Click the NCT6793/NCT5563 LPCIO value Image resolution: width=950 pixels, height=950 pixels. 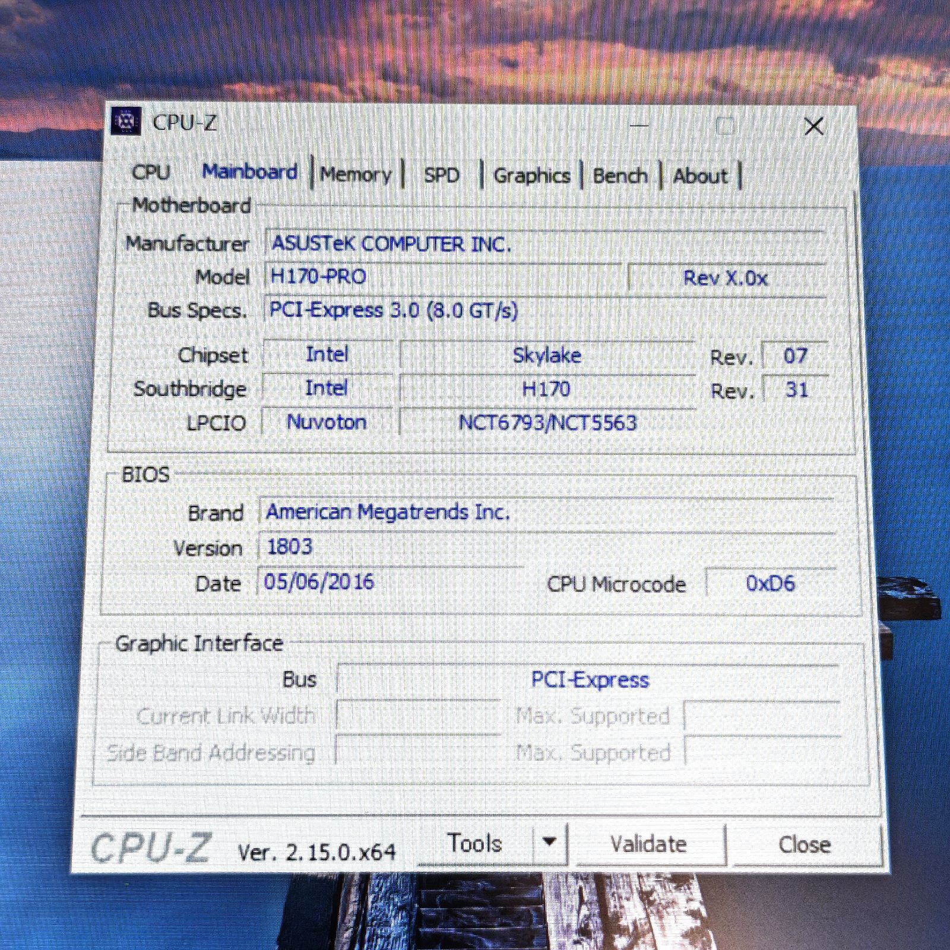click(x=547, y=423)
